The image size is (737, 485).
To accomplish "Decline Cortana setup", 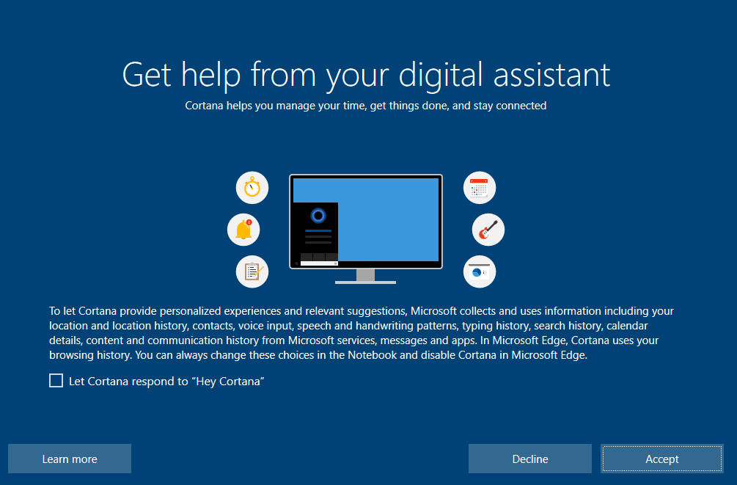I will (x=529, y=459).
